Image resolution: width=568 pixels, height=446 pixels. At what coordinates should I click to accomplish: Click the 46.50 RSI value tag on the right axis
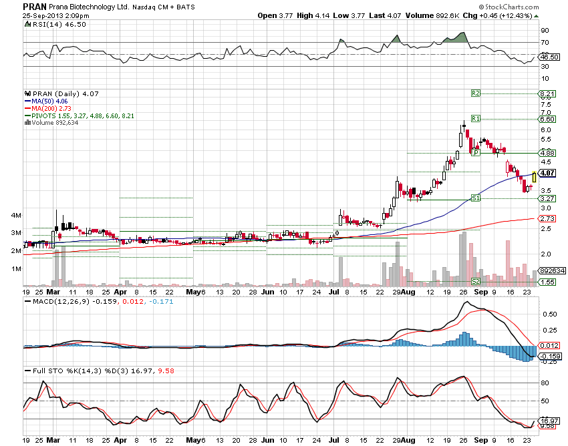549,57
